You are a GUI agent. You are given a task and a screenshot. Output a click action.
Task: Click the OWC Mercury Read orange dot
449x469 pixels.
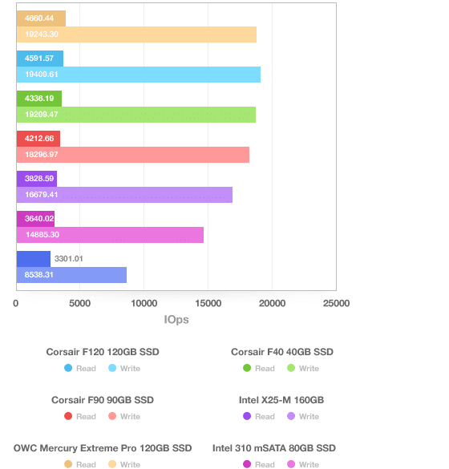[68, 464]
